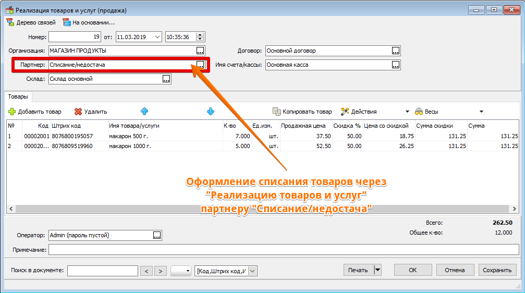This screenshot has height=293, width=525.
Task: Expand the date picker dropdown
Action: click(x=157, y=37)
